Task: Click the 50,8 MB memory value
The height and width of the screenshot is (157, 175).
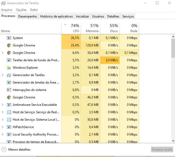Action: coord(93,120)
